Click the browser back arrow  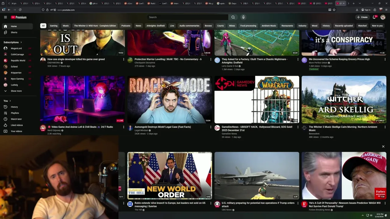9,10
